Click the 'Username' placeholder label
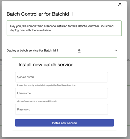This screenshot has height=139, width=130. click(x=24, y=93)
